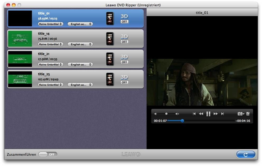This screenshot has width=262, height=166.
Task: Toggle 3D OFF switch for title_14
Action: click(124, 42)
